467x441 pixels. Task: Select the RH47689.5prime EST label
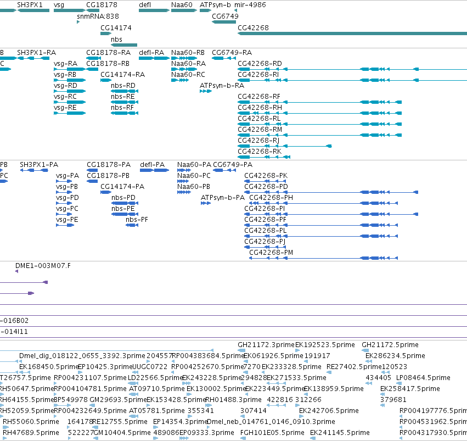tap(31, 433)
